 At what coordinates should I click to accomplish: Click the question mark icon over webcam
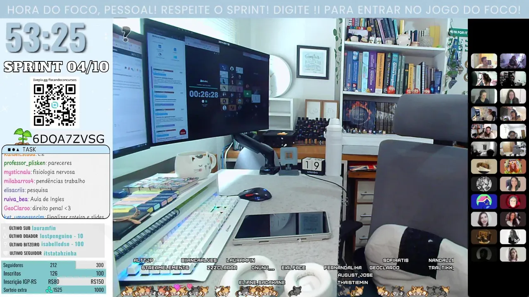point(126,34)
